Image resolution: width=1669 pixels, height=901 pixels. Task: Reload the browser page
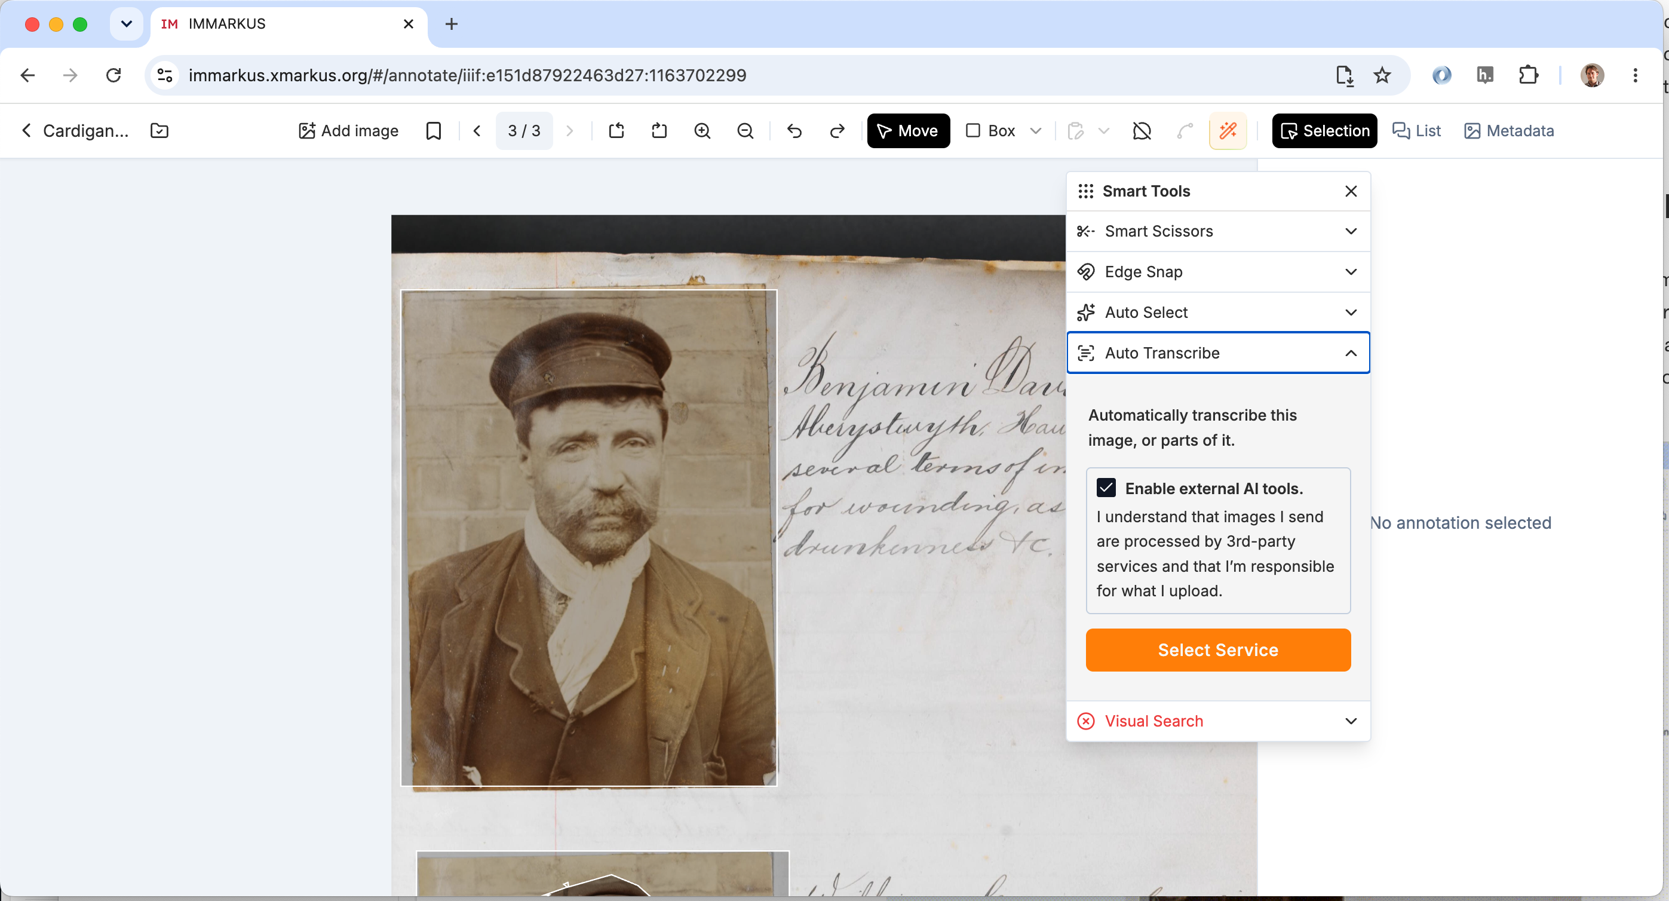pyautogui.click(x=113, y=76)
